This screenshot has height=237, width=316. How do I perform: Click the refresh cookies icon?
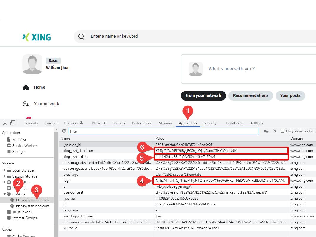coord(64,131)
